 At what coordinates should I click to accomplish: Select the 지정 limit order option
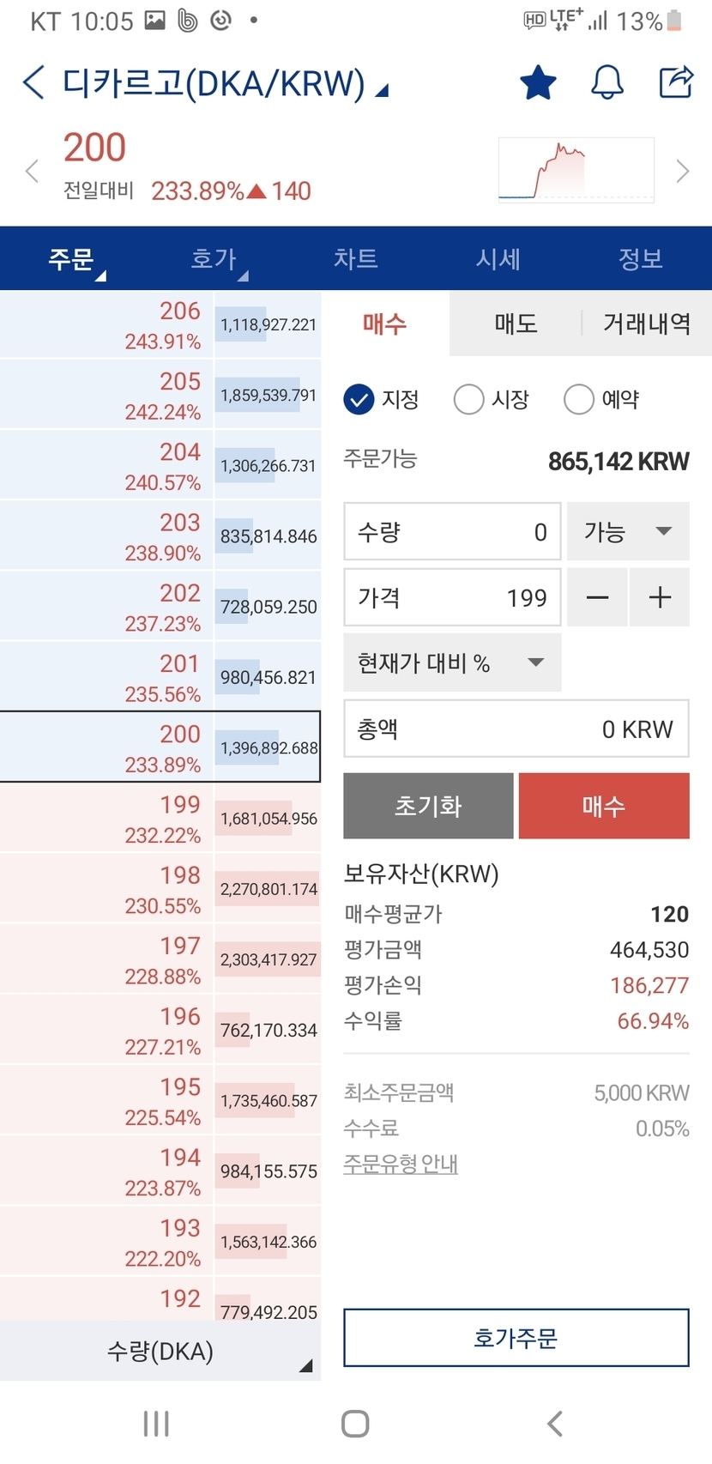point(359,399)
